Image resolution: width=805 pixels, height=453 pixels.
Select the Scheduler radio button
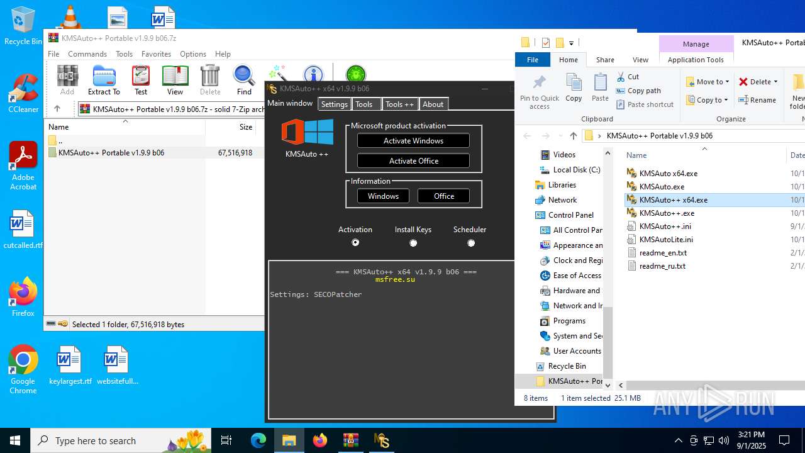coord(471,243)
